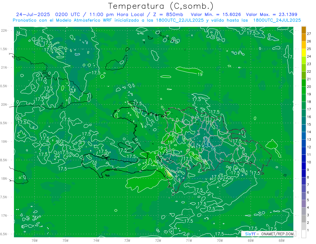Viewport: 316px width, 244px height.
Task: Click the "70W" longitude axis label
Action: 220,241
